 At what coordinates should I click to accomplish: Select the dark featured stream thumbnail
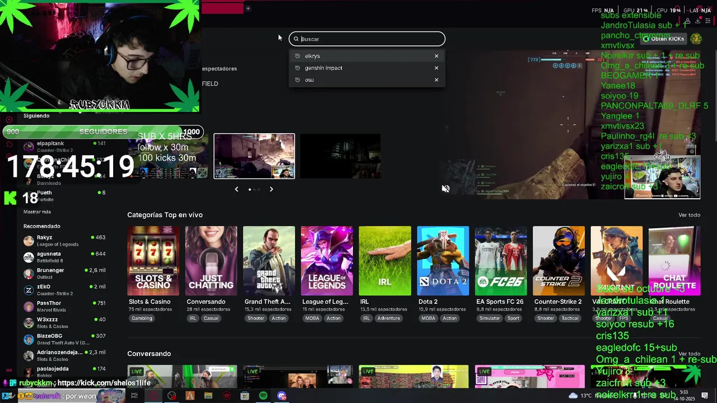click(341, 156)
